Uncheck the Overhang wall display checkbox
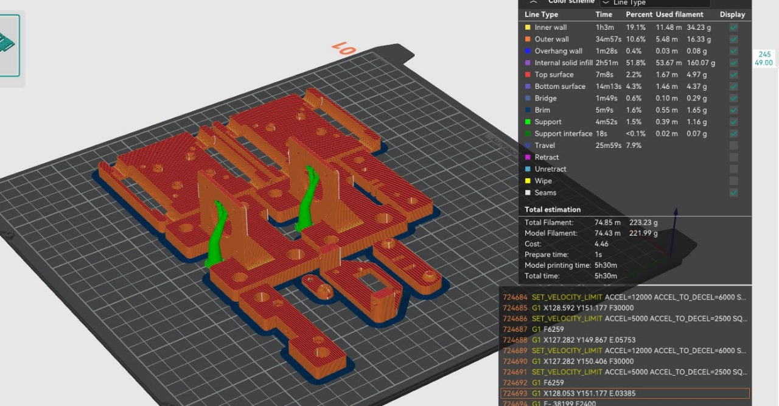The width and height of the screenshot is (779, 406). pos(734,51)
